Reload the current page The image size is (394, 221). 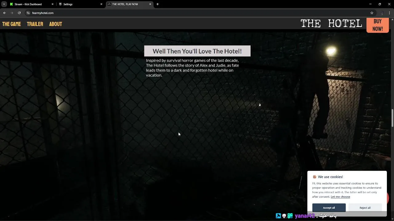tap(19, 13)
